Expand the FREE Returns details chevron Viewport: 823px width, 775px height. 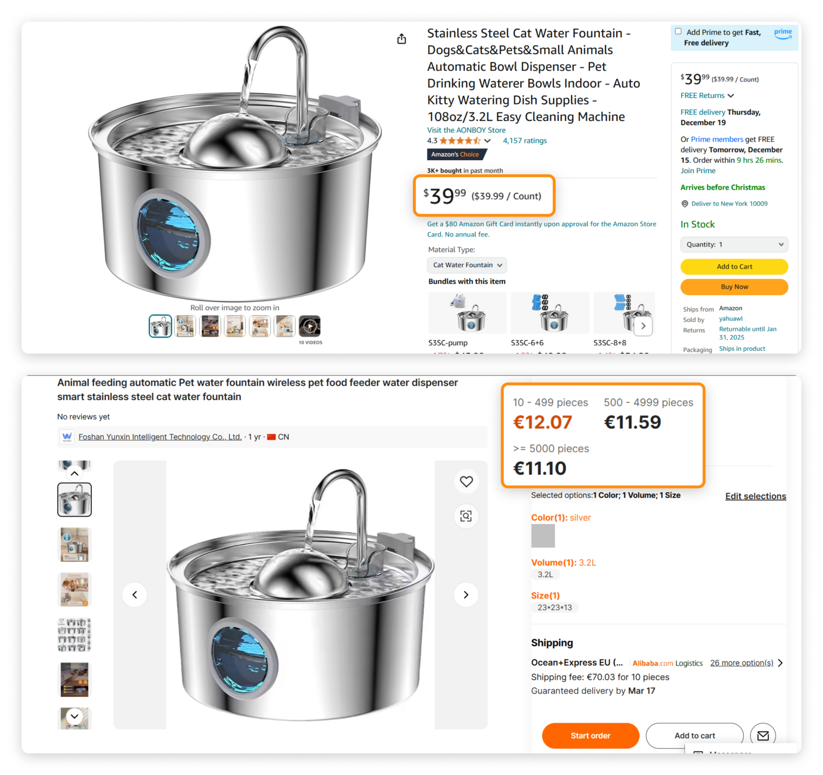(x=730, y=96)
